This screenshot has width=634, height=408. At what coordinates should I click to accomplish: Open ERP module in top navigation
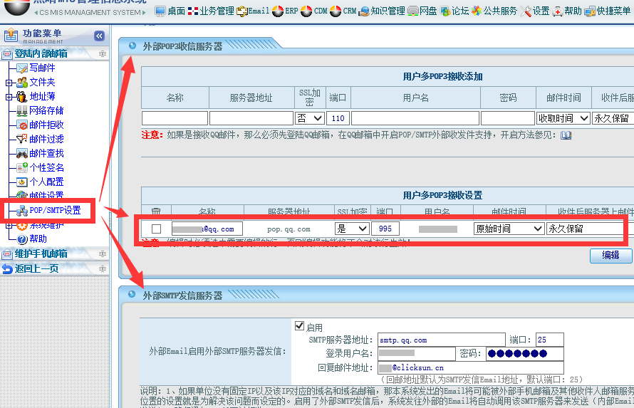coord(285,11)
